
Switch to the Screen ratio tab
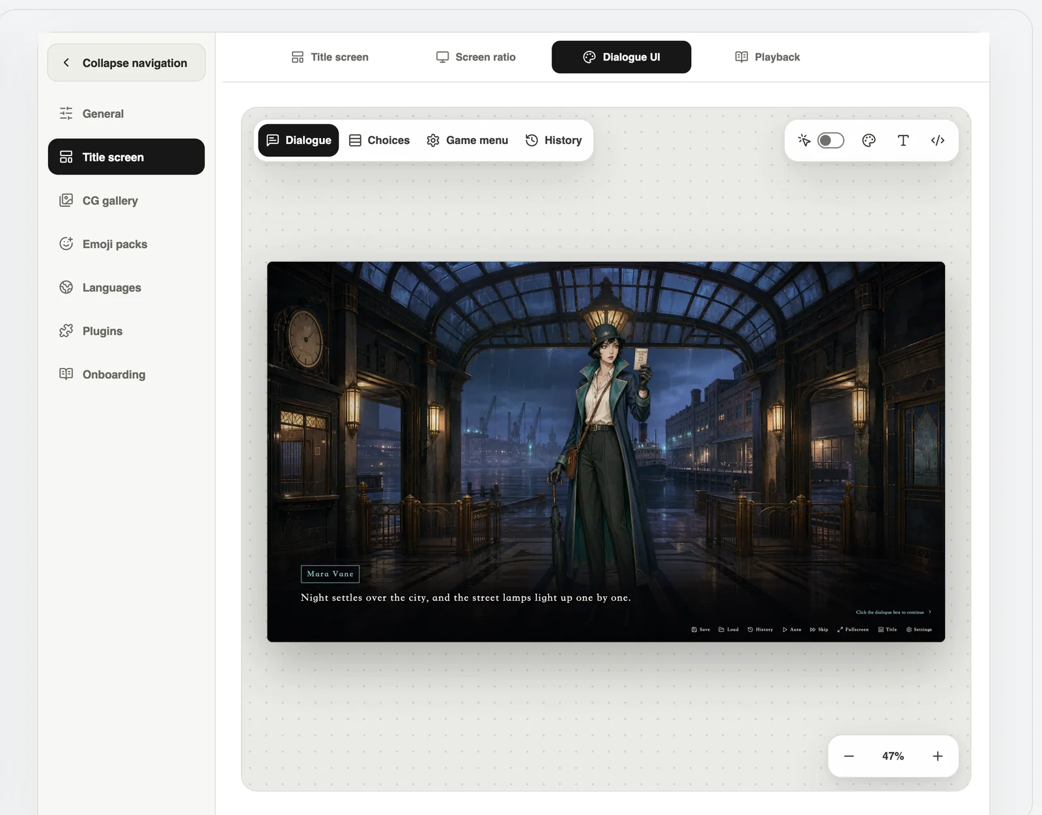(x=475, y=57)
